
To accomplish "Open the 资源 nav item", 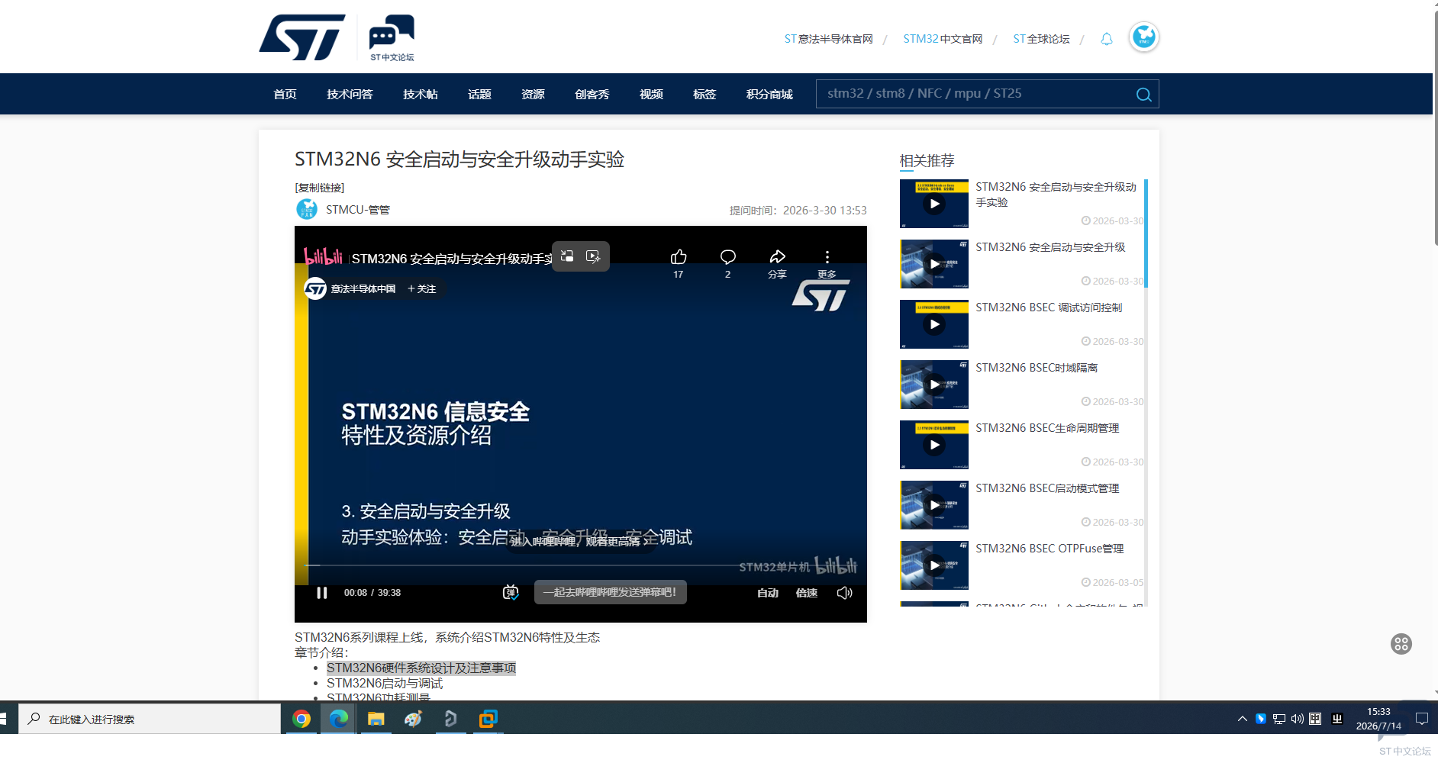I will (533, 94).
